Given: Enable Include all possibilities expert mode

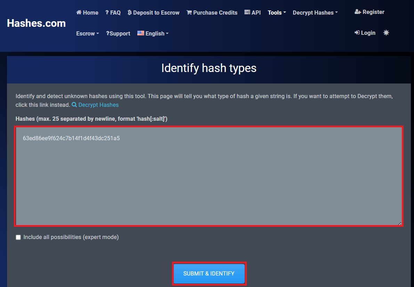Looking at the screenshot, I should coord(18,237).
